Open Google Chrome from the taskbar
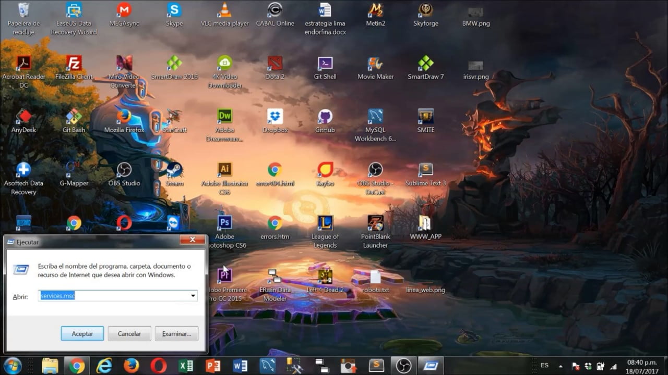This screenshot has width=668, height=375. (x=77, y=366)
